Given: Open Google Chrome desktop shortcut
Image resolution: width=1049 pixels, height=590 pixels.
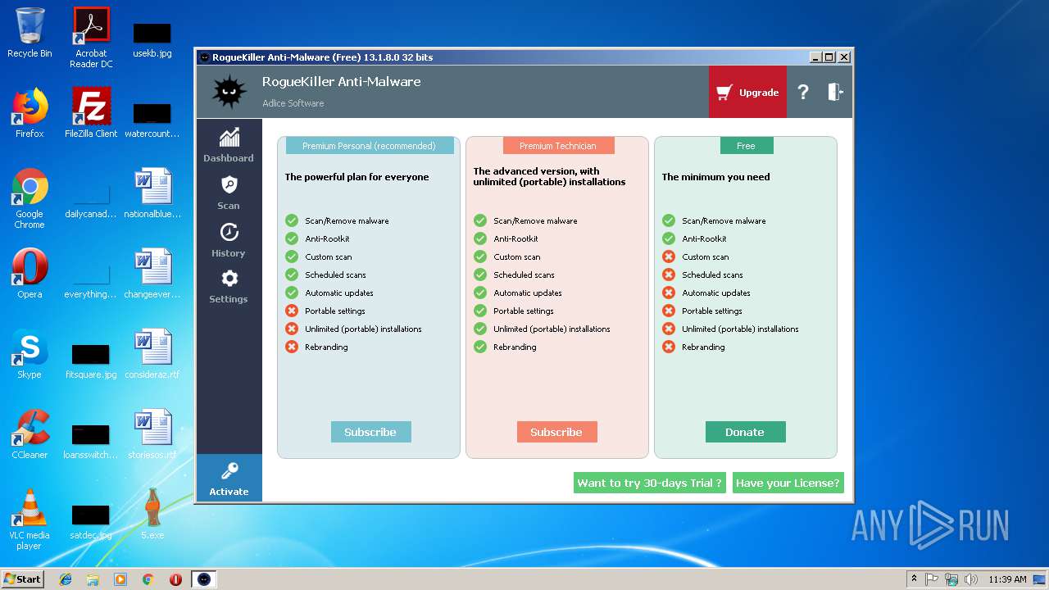Looking at the screenshot, I should click(30, 198).
